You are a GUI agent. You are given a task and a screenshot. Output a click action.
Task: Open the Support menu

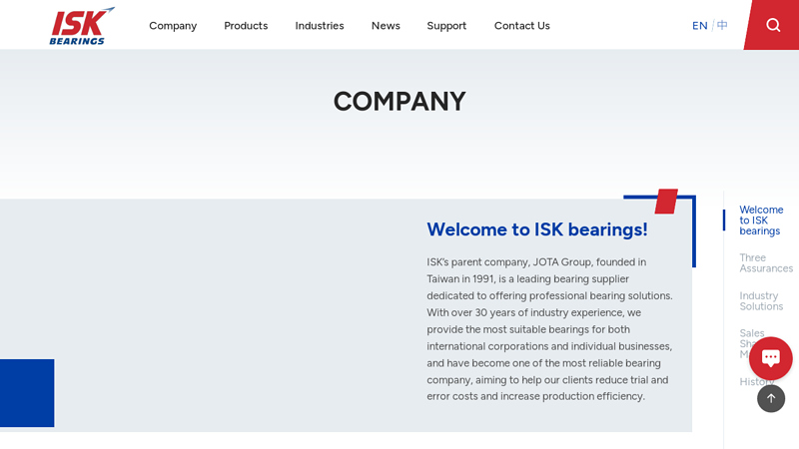pos(446,26)
